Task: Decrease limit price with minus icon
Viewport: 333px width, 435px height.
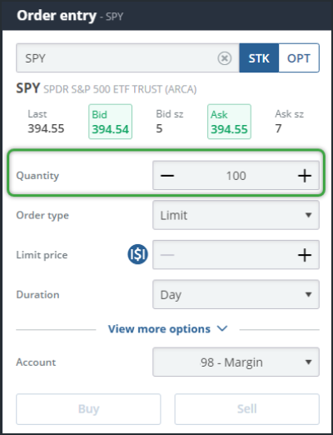Action: pos(167,255)
